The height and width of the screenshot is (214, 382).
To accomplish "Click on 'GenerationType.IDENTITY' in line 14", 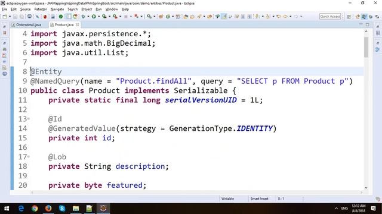I will pos(221,128).
